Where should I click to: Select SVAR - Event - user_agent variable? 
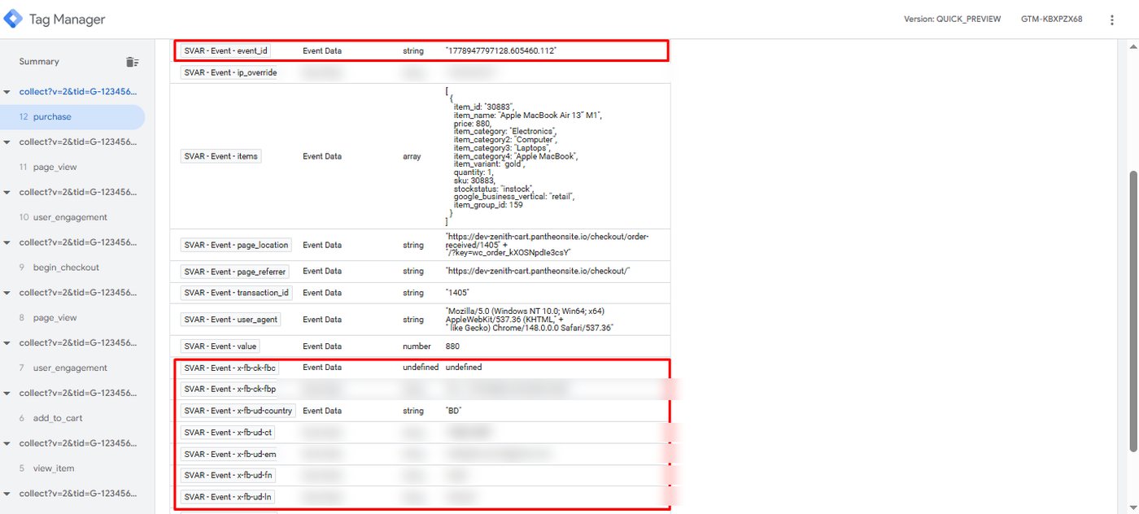coord(231,320)
